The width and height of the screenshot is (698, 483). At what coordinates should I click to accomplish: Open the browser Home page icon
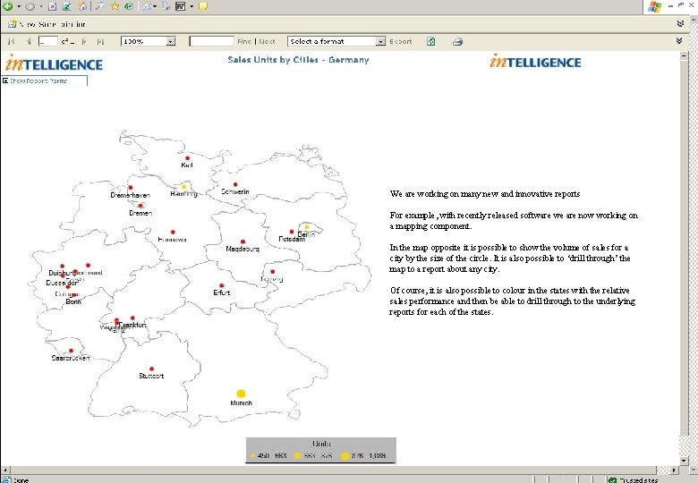(x=82, y=6)
